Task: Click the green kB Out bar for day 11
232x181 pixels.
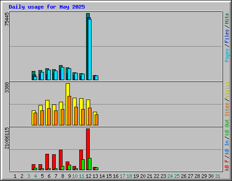Action: pos(83,165)
